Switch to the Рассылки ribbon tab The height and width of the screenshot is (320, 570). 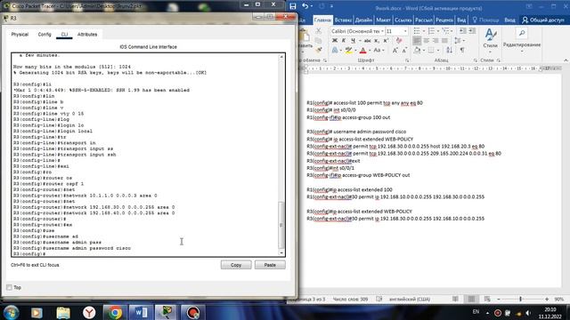(x=424, y=20)
